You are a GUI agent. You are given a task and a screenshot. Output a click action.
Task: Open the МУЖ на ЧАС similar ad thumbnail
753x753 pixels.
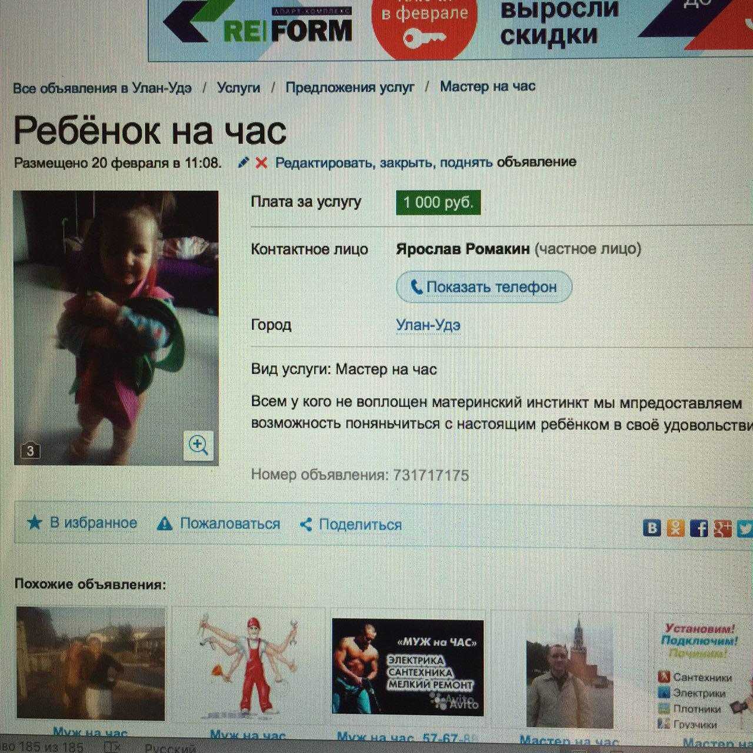pyautogui.click(x=408, y=667)
